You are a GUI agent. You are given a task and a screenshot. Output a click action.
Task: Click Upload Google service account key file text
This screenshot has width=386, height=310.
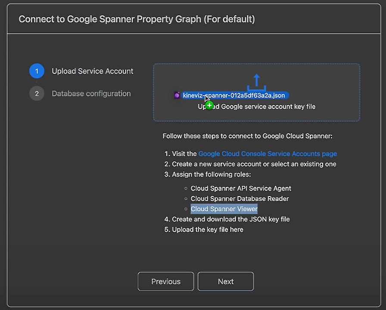[x=256, y=106]
